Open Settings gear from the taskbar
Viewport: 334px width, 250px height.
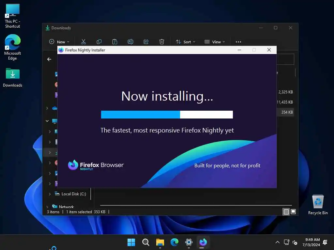189,242
